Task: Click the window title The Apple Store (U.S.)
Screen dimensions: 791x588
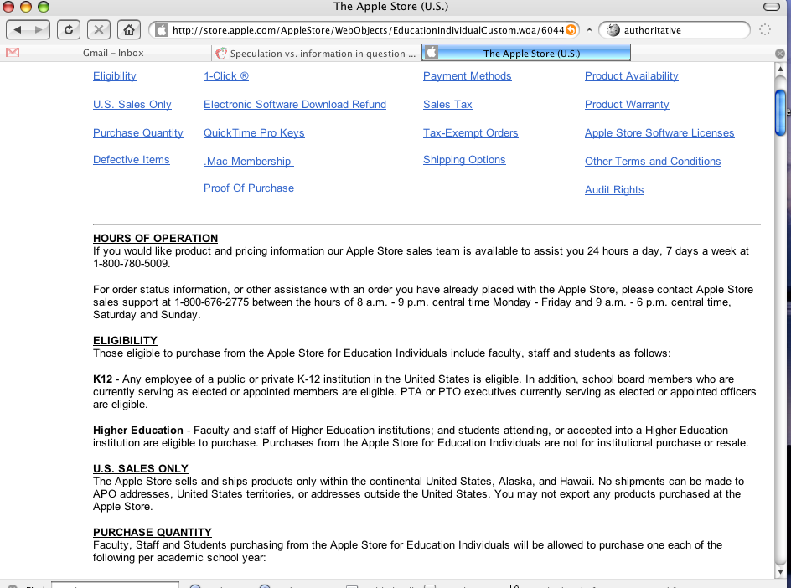Action: [x=391, y=7]
